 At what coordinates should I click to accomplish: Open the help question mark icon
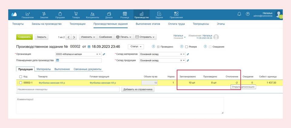click(248, 14)
